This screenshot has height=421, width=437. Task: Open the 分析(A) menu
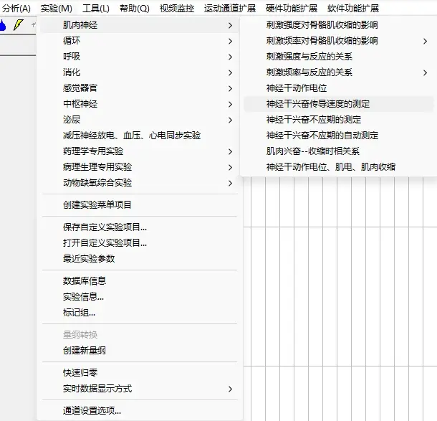[x=16, y=9]
